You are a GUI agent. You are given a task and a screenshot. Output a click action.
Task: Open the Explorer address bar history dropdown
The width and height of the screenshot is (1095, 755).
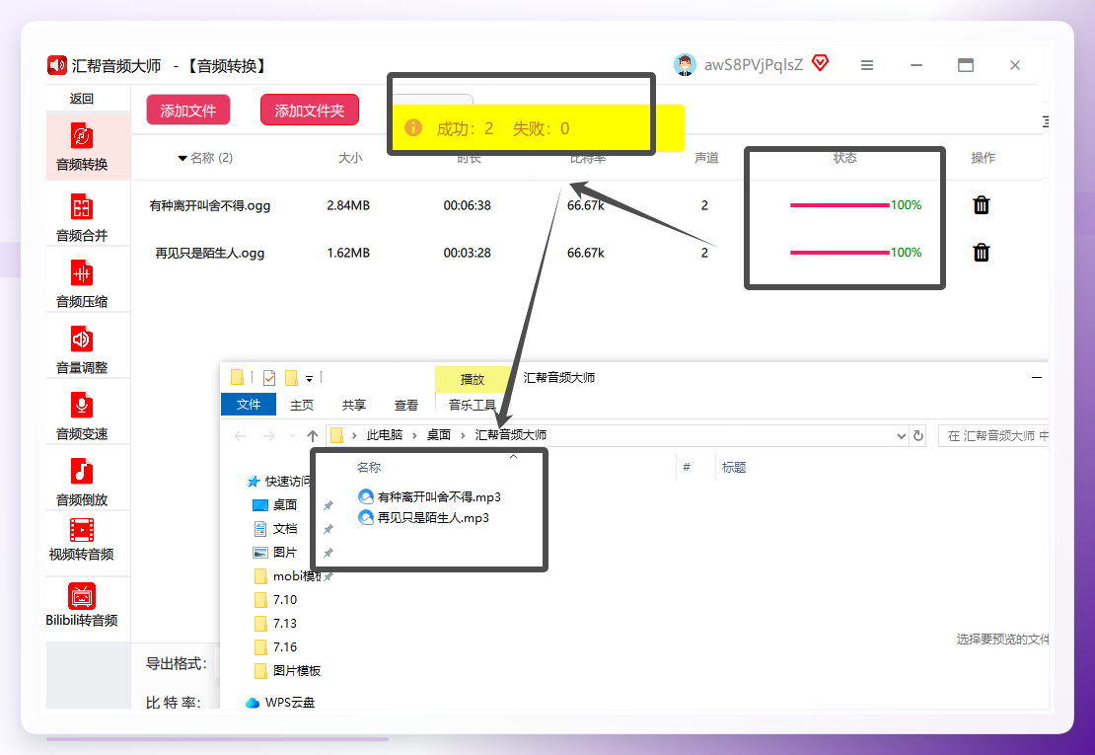coord(901,436)
